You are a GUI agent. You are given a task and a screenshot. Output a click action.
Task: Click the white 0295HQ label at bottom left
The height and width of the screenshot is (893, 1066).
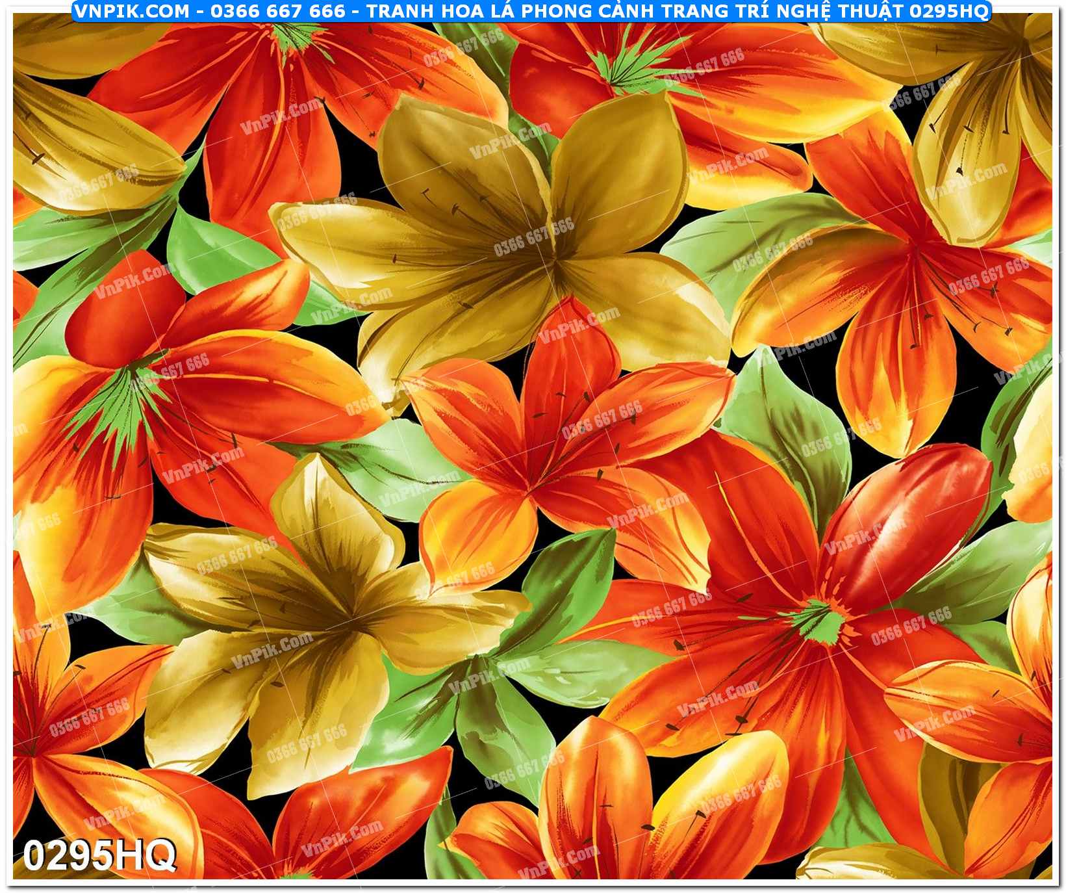(x=99, y=854)
